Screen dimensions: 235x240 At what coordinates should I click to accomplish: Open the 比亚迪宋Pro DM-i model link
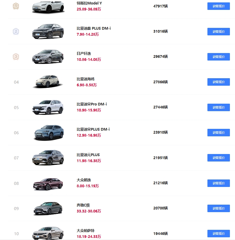pos(92,104)
